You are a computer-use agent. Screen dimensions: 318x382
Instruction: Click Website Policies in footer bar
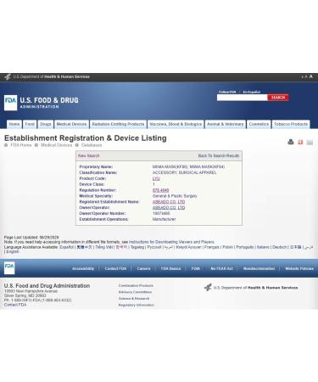click(x=299, y=268)
